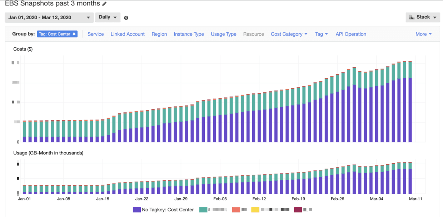Click the disabled Resource group-by option
The height and width of the screenshot is (217, 443).
(254, 34)
